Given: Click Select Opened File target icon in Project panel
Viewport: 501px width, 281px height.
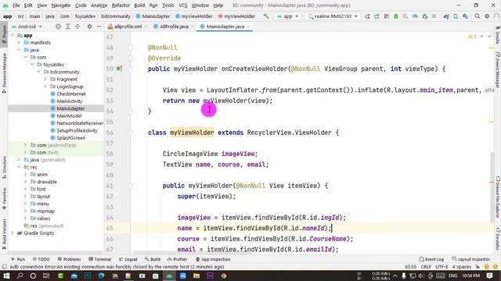Looking at the screenshot, I should (x=58, y=27).
